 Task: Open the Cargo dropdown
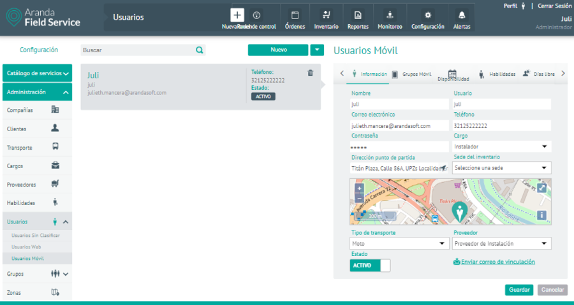click(x=501, y=146)
